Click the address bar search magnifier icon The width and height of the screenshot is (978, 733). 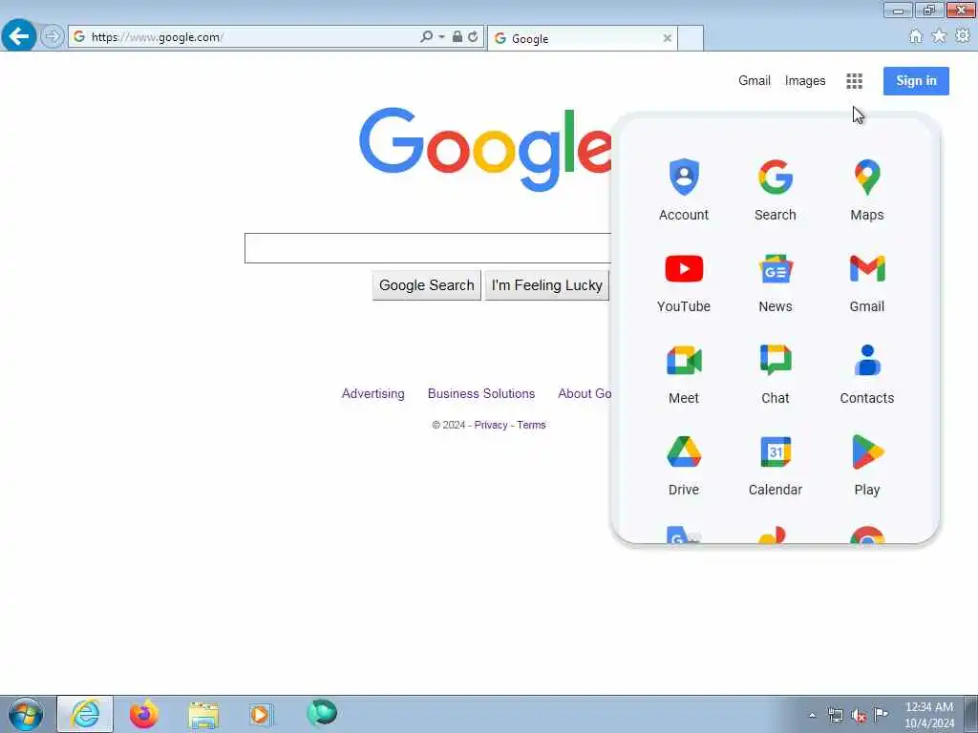(426, 37)
